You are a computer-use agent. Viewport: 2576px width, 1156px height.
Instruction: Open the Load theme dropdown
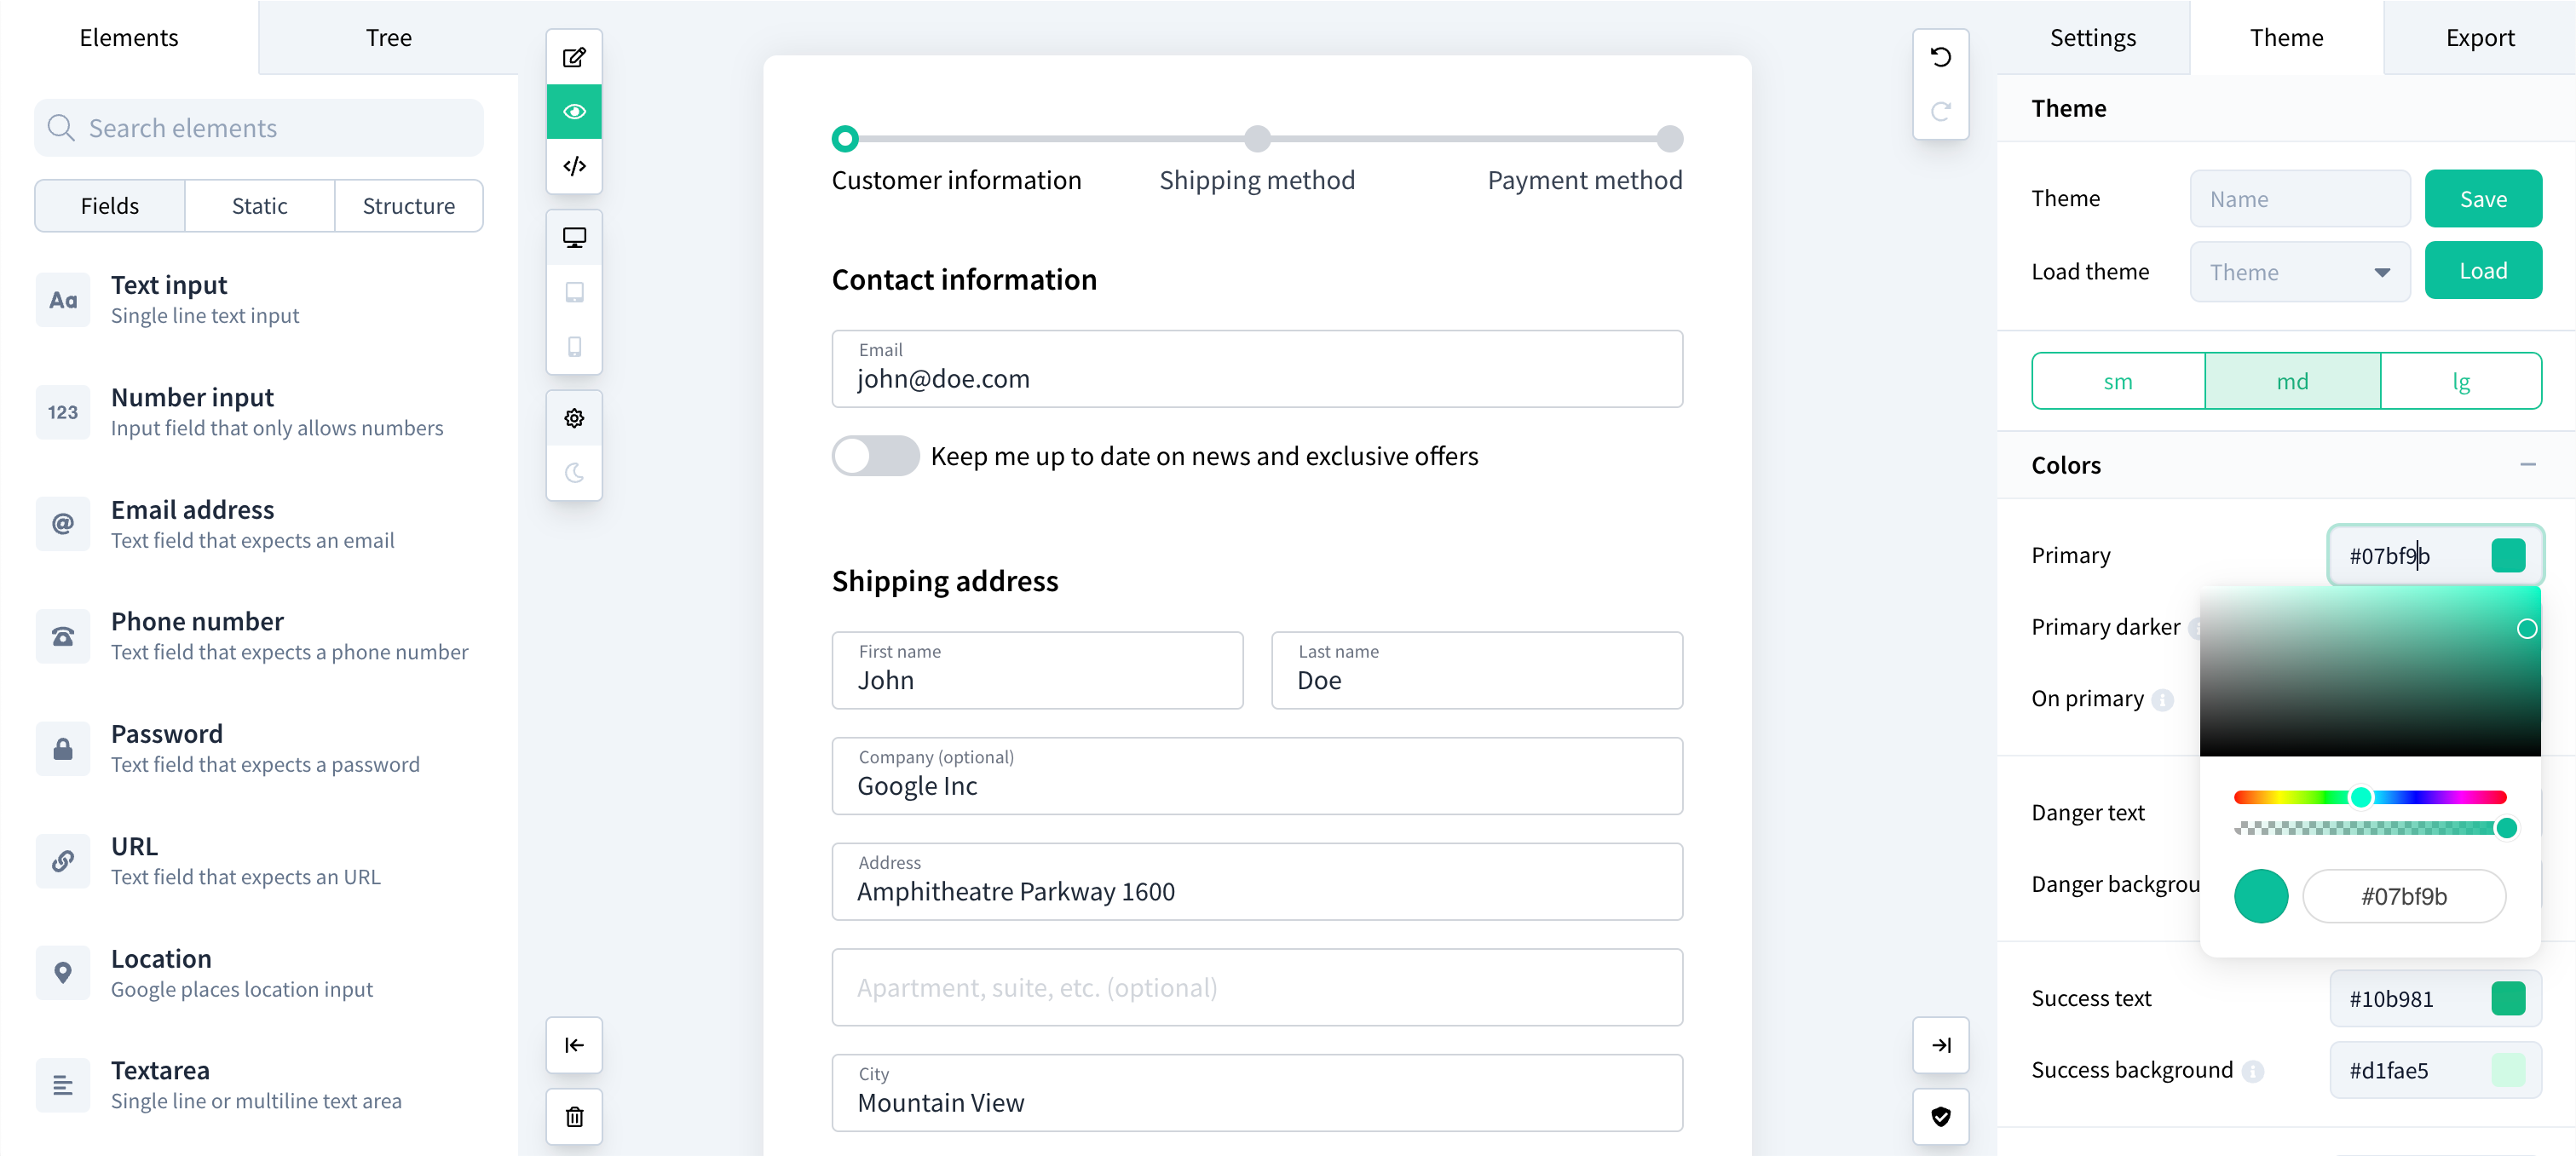(x=2299, y=270)
